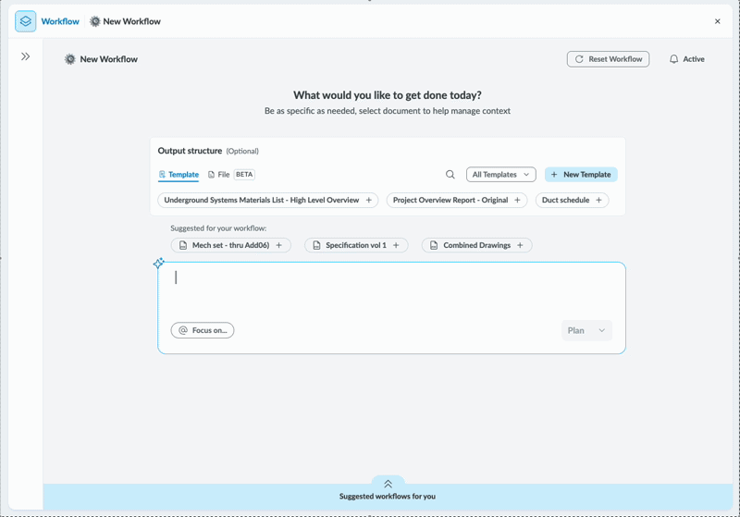This screenshot has width=740, height=517.
Task: Click the search magnifier icon in Output structure
Action: (x=450, y=175)
